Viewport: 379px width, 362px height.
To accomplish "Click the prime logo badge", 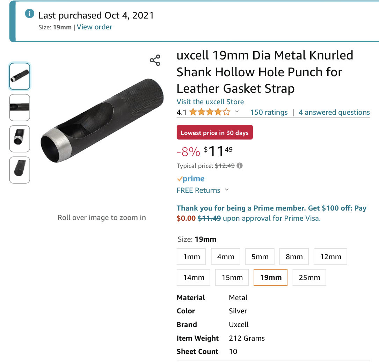I will tap(191, 179).
